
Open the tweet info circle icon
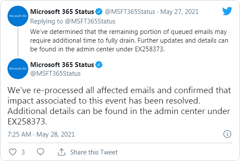(227, 134)
